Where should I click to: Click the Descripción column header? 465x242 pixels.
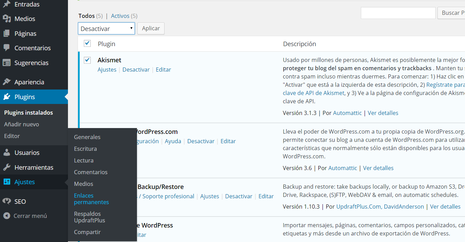(x=299, y=44)
